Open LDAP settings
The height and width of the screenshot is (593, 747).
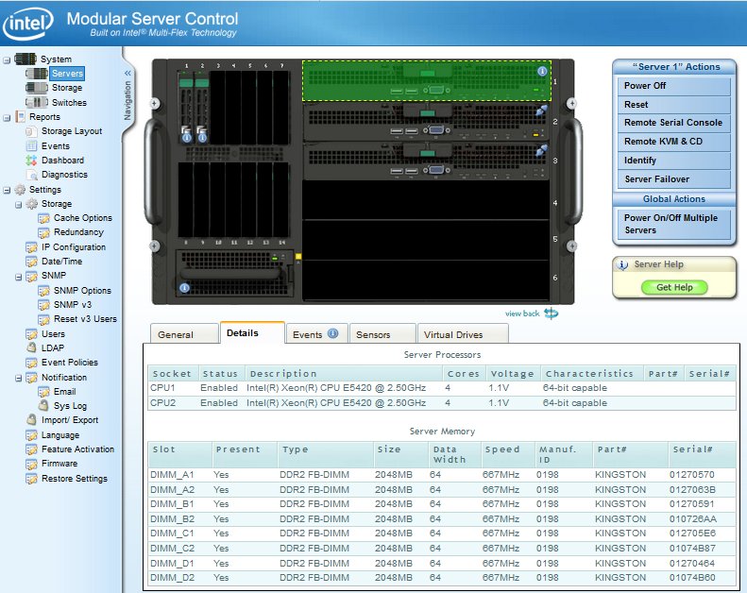53,347
